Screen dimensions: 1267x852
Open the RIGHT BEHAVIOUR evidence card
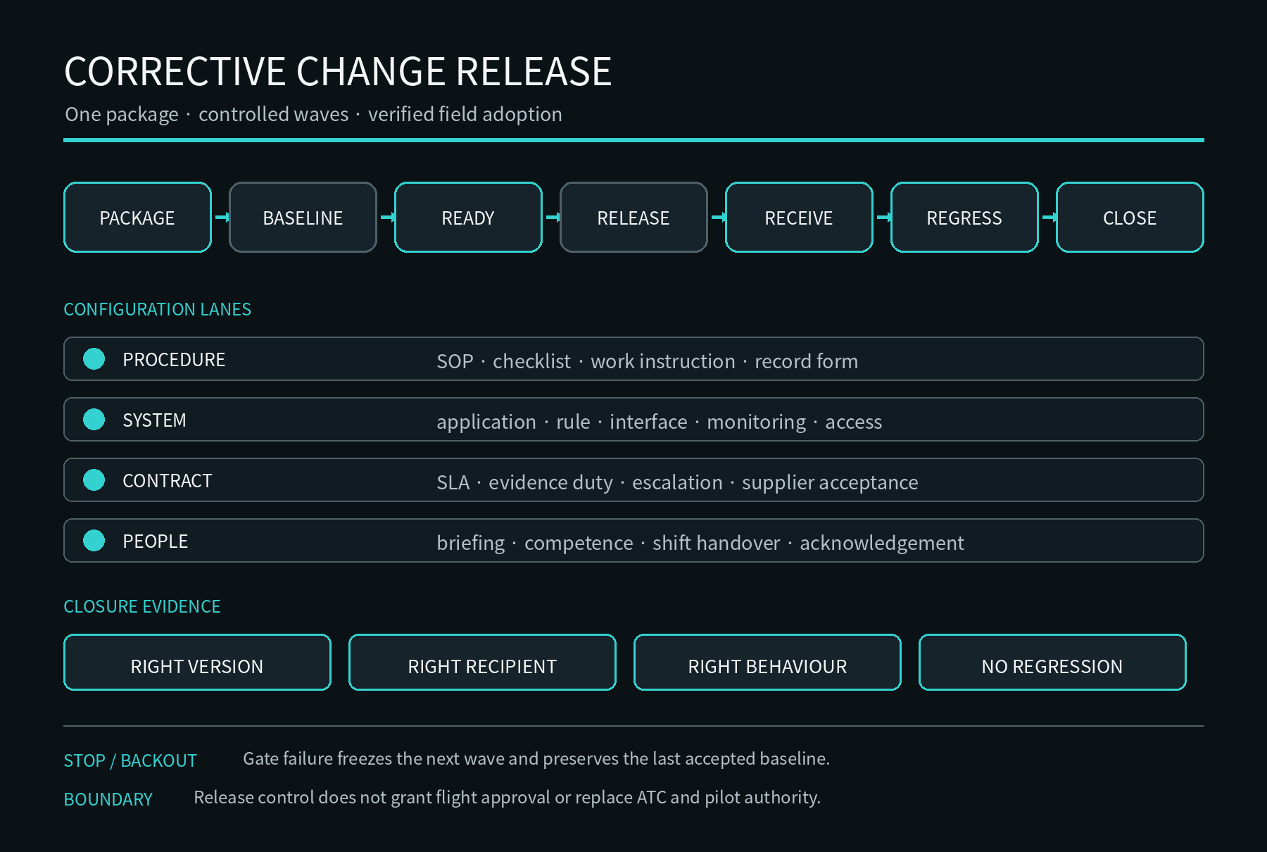(x=767, y=663)
